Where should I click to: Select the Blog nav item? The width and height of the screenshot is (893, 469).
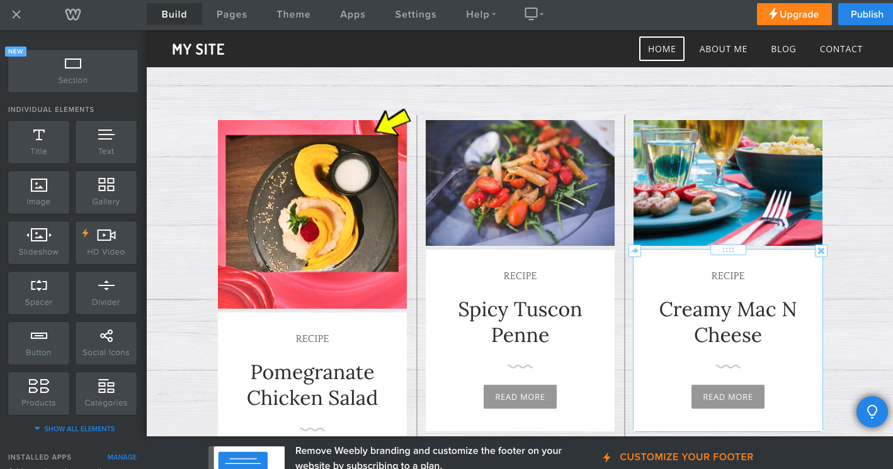point(783,49)
